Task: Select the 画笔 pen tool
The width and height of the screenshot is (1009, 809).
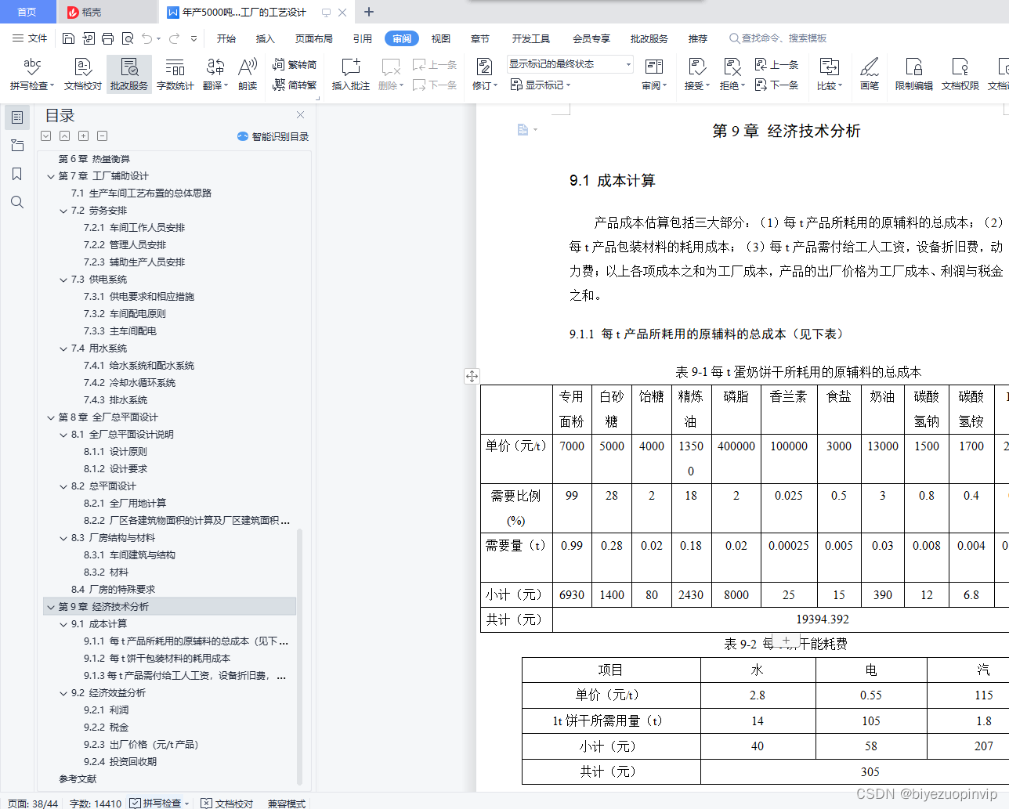Action: [x=870, y=74]
